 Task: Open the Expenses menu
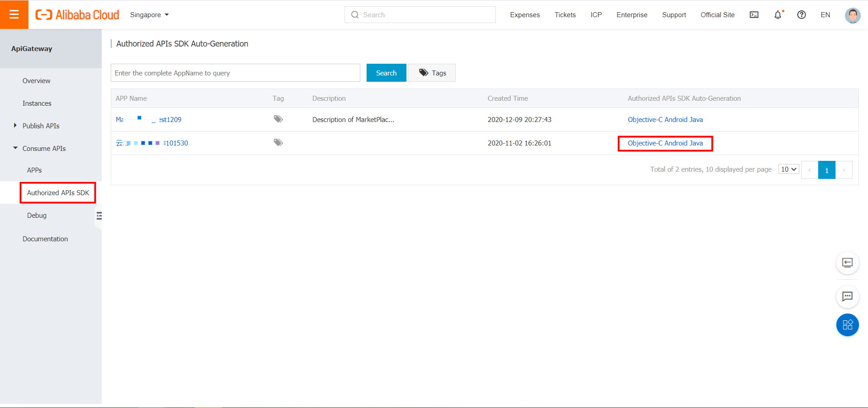coord(525,15)
